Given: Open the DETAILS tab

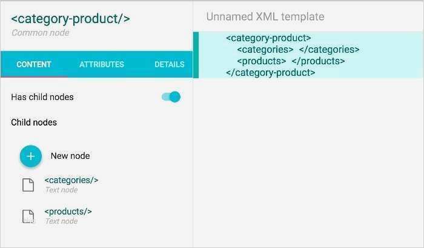Looking at the screenshot, I should [x=169, y=64].
